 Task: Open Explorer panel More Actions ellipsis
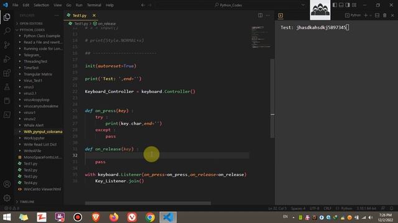pyautogui.click(x=57, y=15)
